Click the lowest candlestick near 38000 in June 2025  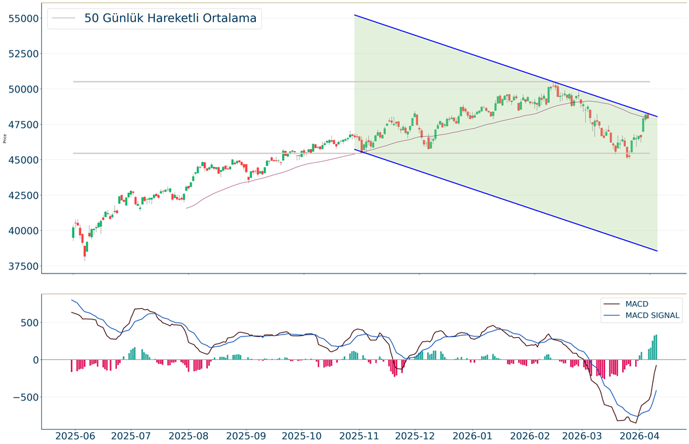pyautogui.click(x=85, y=250)
